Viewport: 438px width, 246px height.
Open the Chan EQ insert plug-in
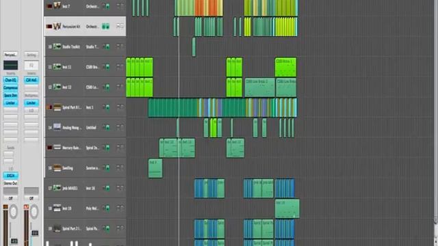11,80
